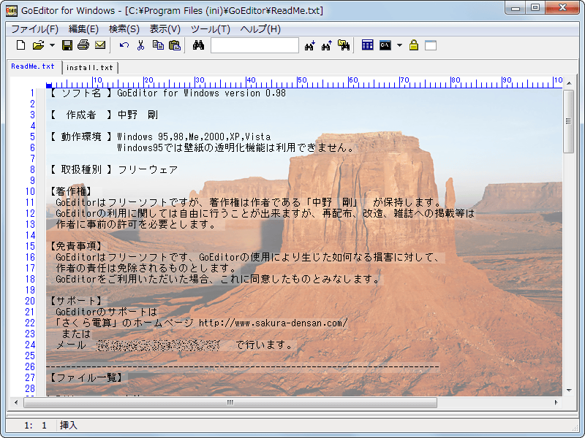Find previous with up-arrow binoculars
This screenshot has height=438, width=585.
point(326,45)
